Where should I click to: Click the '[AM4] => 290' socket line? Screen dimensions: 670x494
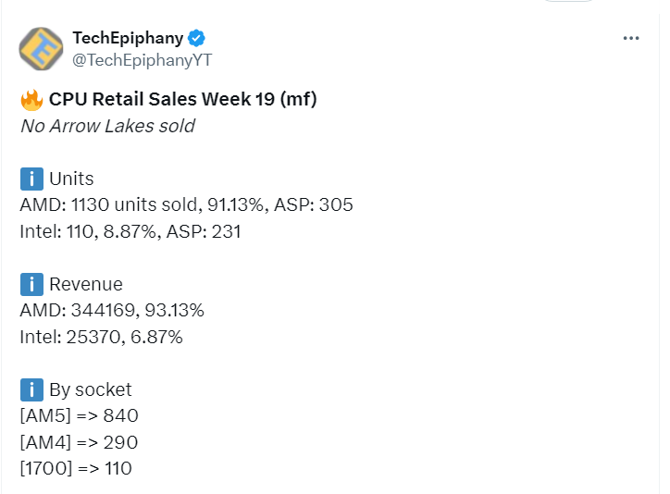tap(79, 442)
